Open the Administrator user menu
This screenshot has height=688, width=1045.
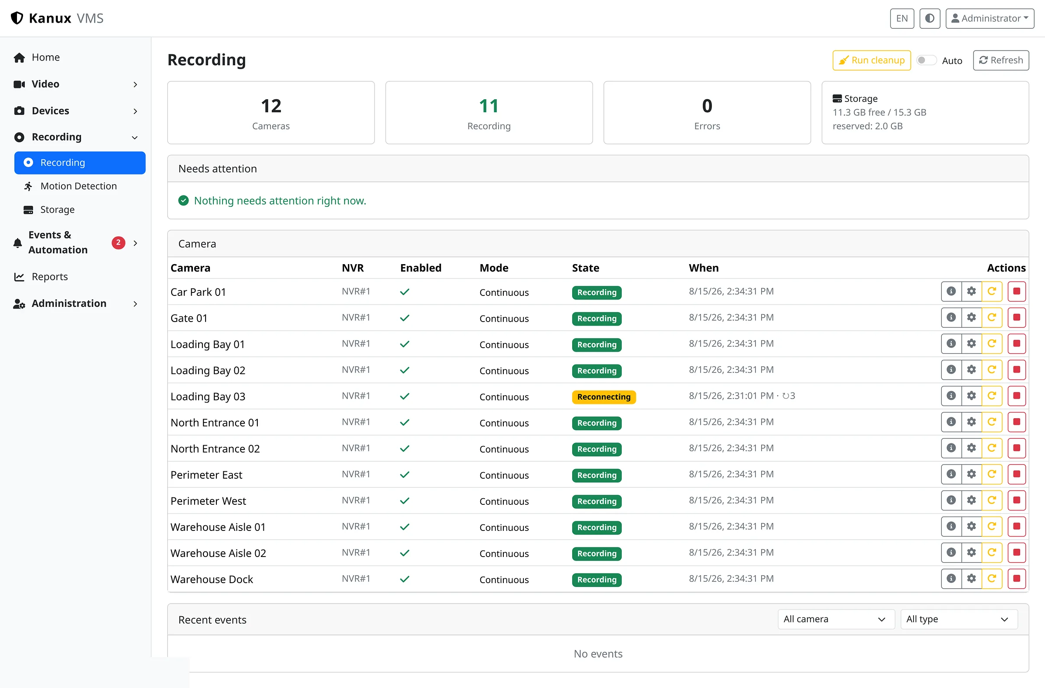pos(990,18)
